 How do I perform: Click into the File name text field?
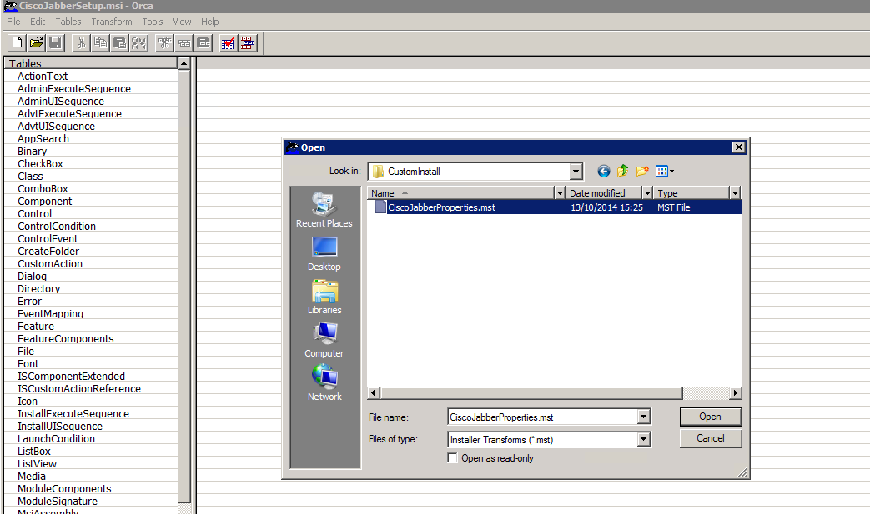[543, 417]
